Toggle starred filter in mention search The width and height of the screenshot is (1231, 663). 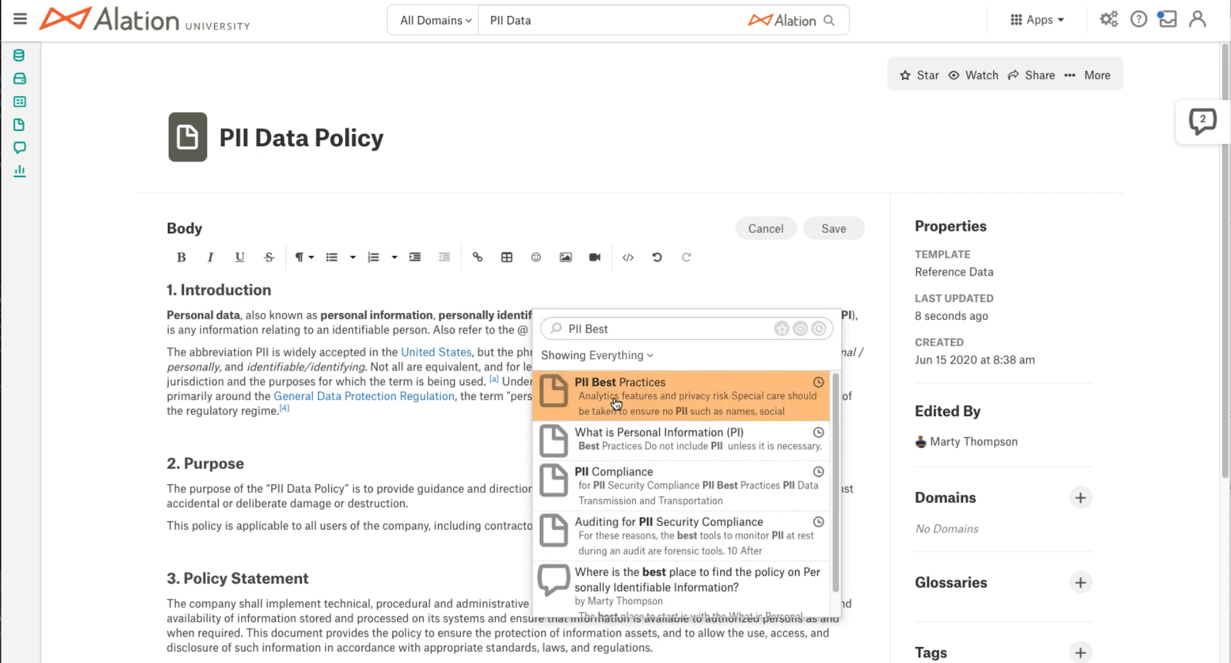pyautogui.click(x=782, y=329)
